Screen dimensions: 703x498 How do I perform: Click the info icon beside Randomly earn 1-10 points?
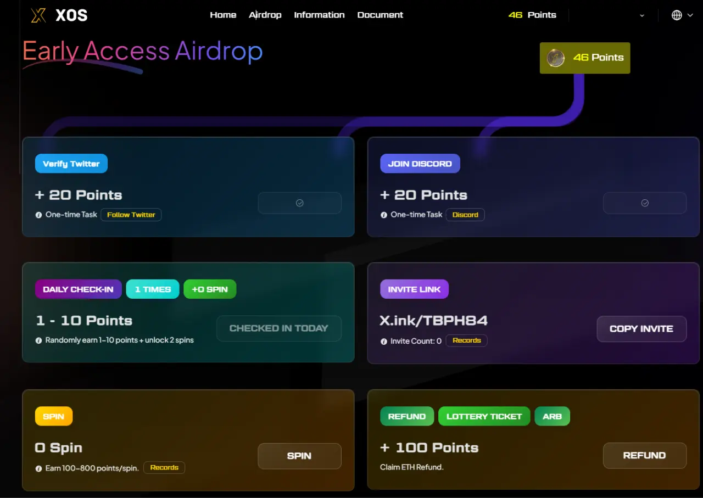[38, 340]
